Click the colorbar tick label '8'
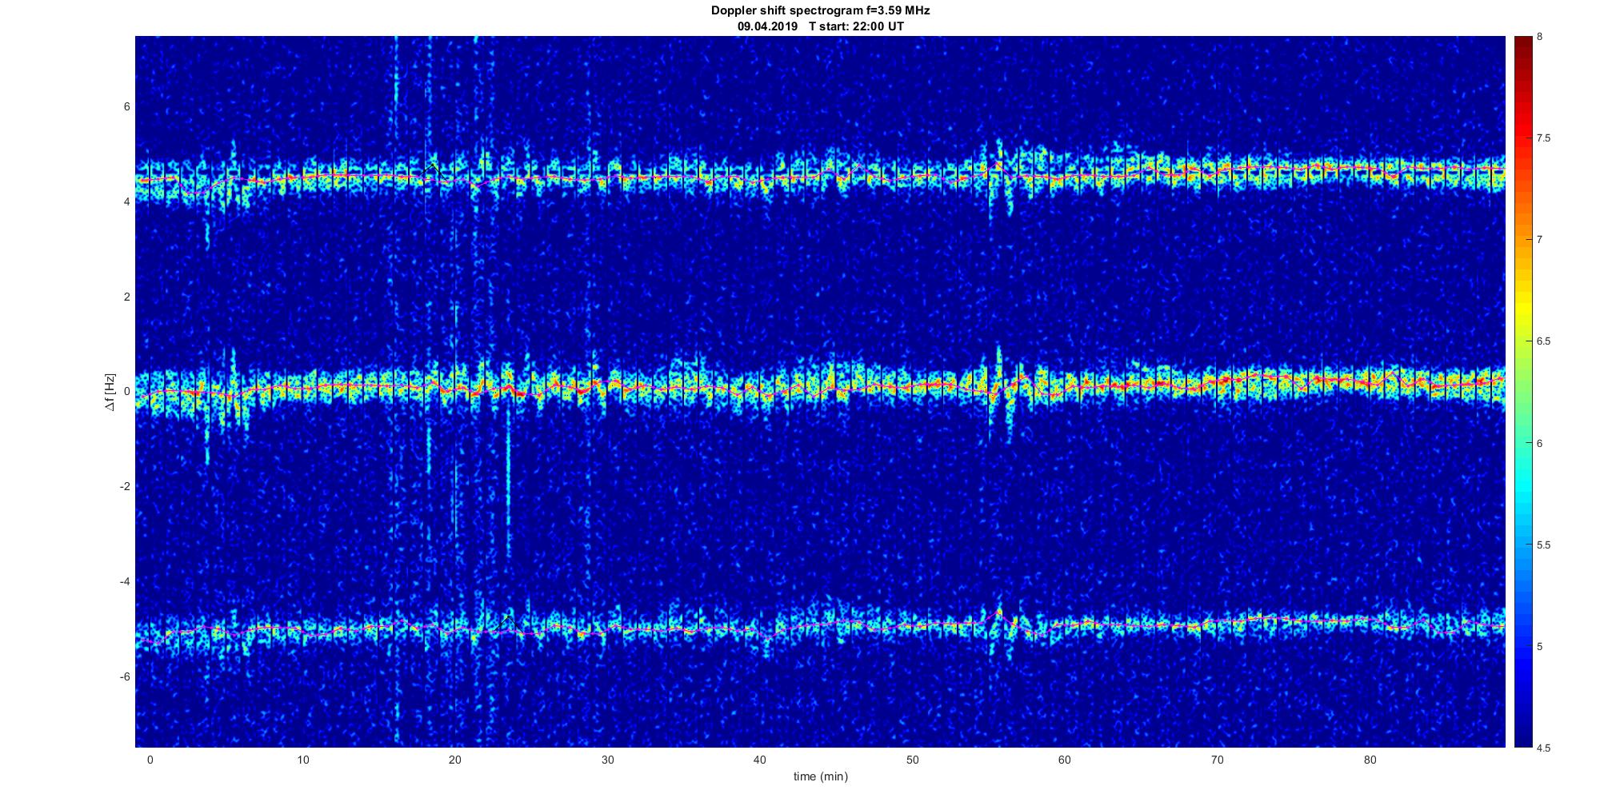Screen dimensions: 1600x802 coord(1540,37)
